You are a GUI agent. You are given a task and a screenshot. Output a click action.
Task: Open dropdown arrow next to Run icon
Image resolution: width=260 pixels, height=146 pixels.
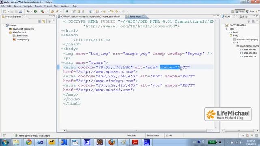click(39, 11)
